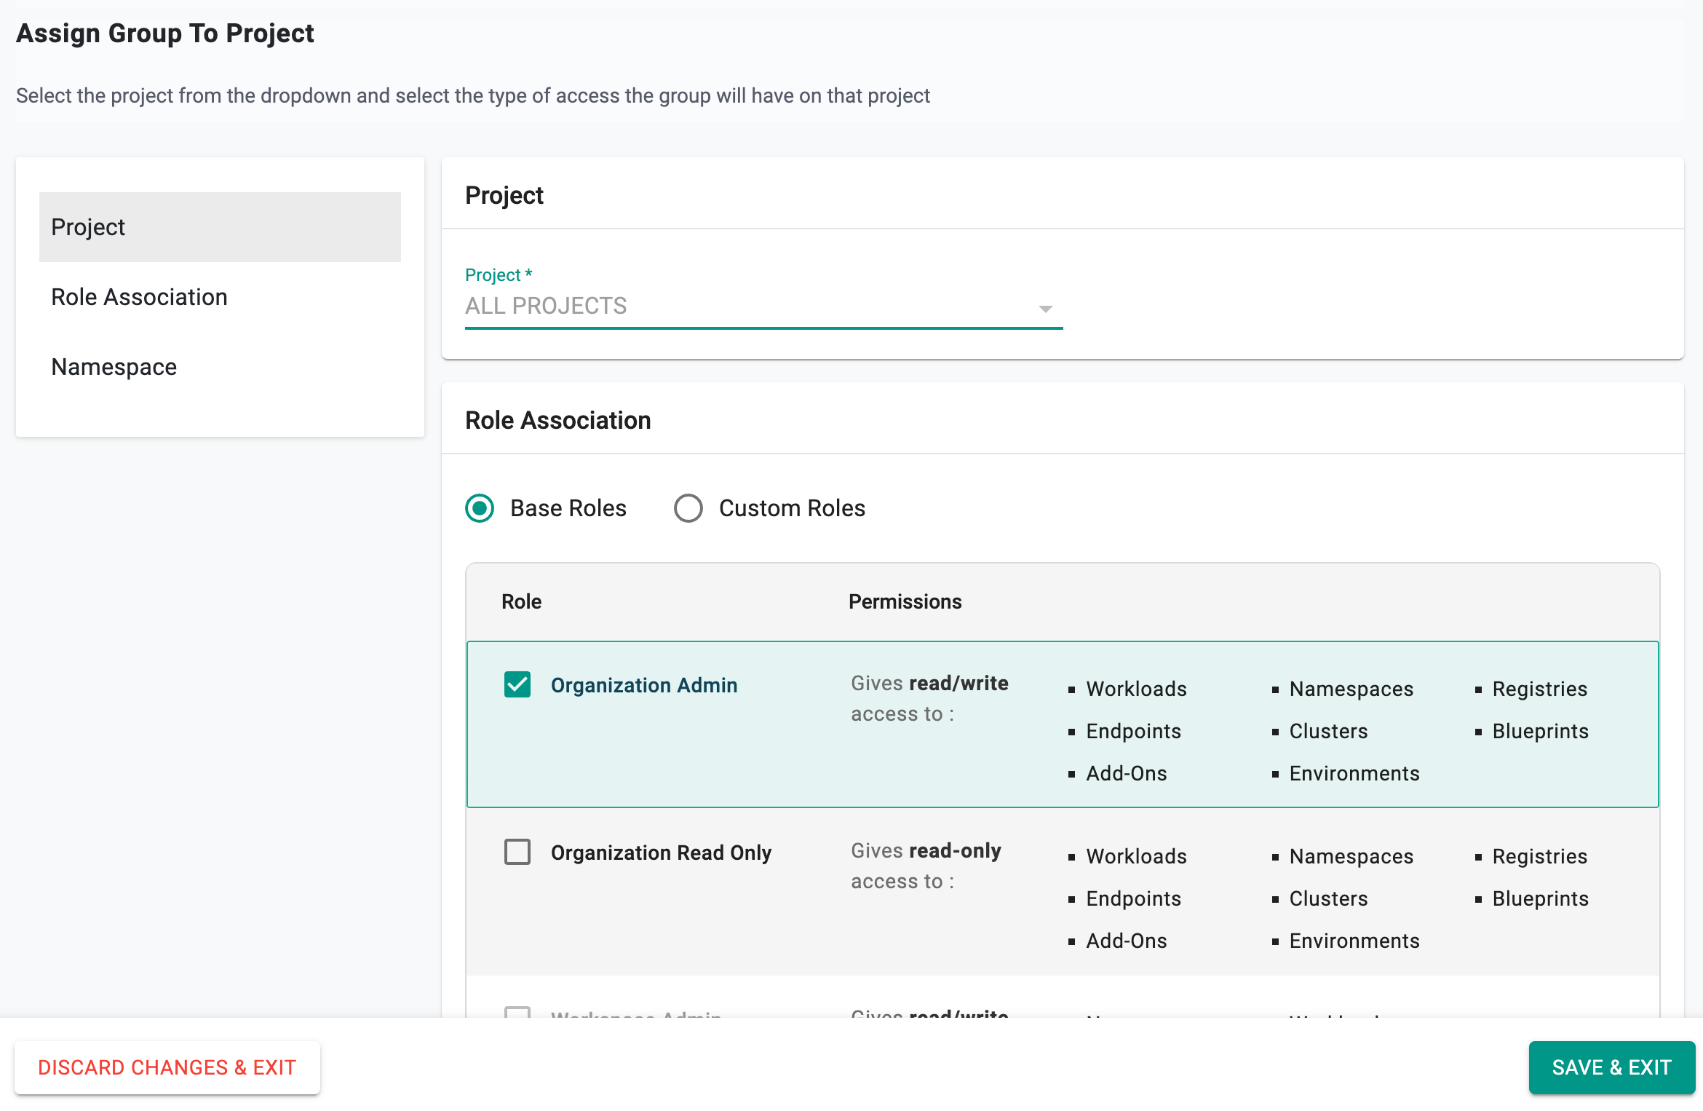Choose the Custom Roles radio button
Screen dimensions: 1703x1111
688,508
